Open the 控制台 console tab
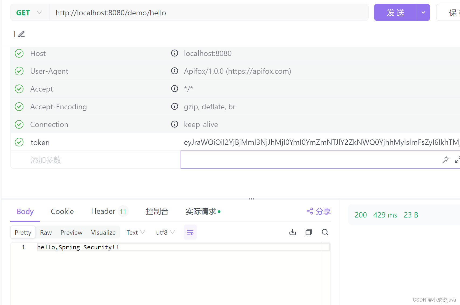The width and height of the screenshot is (460, 305). (x=157, y=212)
